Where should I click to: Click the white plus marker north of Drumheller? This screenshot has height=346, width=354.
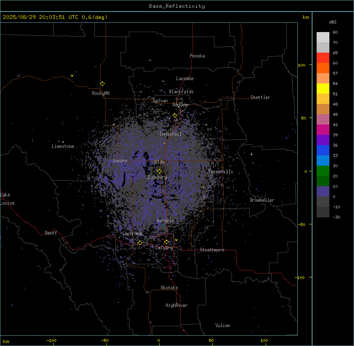pyautogui.click(x=251, y=154)
